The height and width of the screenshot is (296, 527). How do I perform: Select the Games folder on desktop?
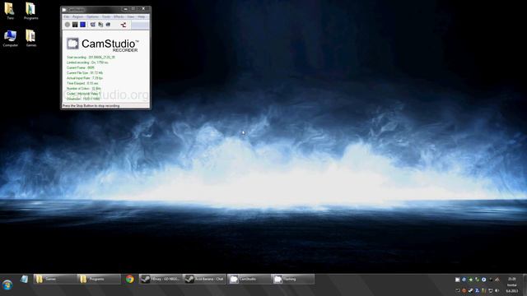coord(31,39)
